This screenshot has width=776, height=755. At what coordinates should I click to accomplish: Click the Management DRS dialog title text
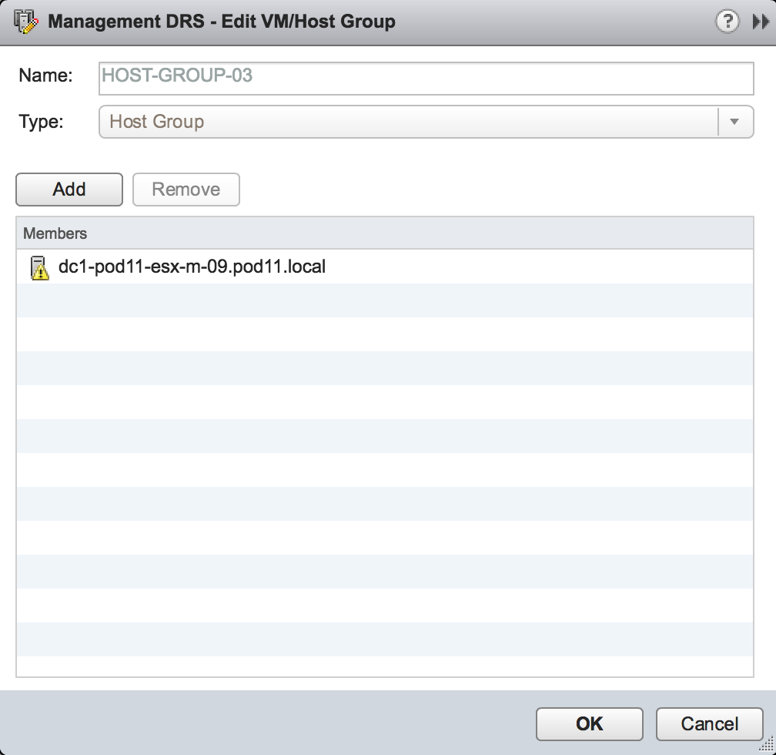[222, 21]
